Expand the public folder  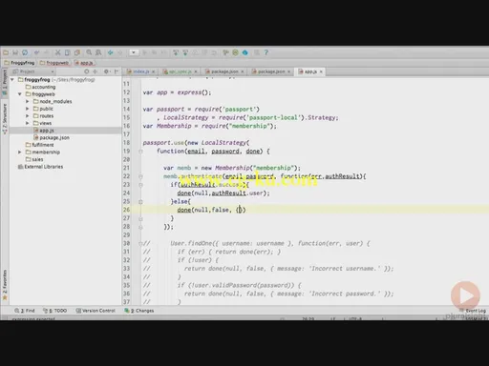click(x=28, y=109)
